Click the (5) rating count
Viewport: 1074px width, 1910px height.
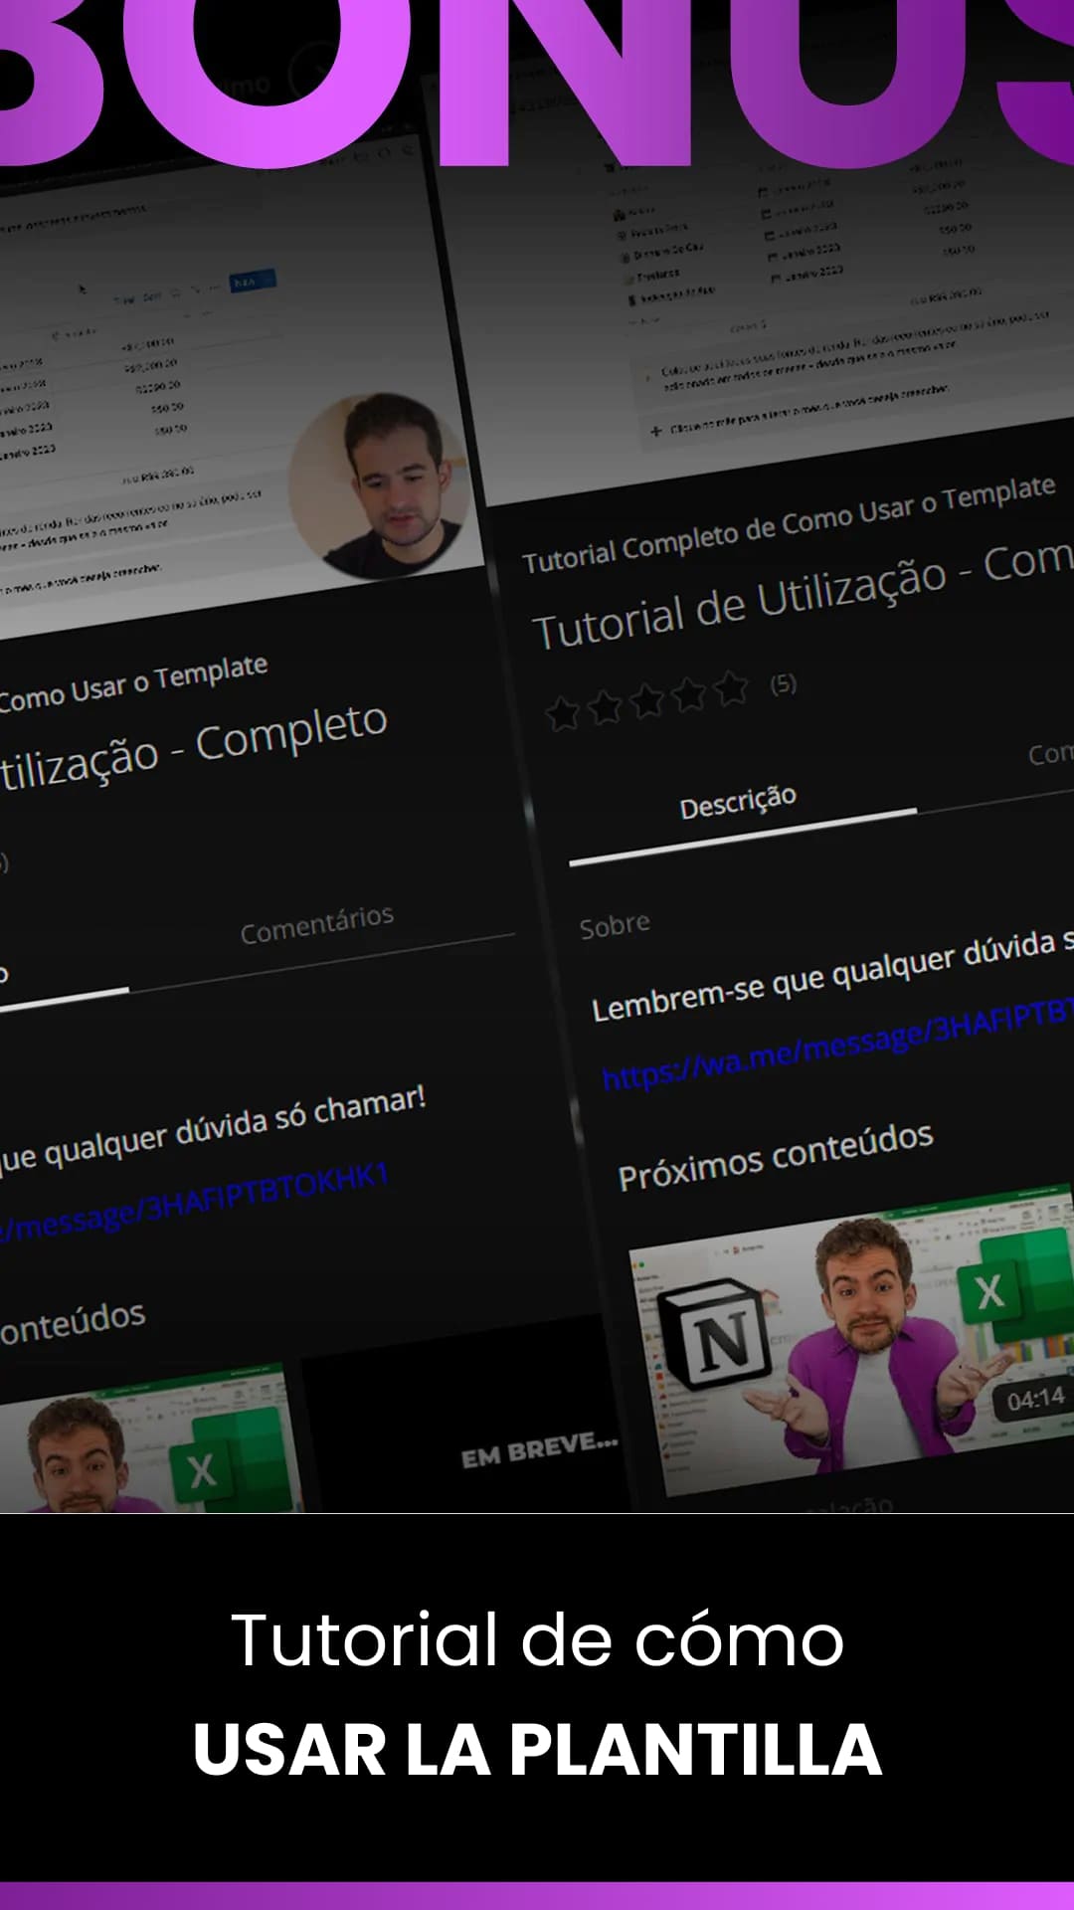(x=784, y=683)
